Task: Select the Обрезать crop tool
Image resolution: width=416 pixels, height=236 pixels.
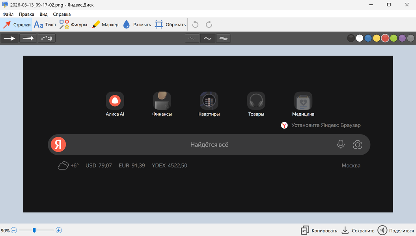Action: [x=170, y=25]
